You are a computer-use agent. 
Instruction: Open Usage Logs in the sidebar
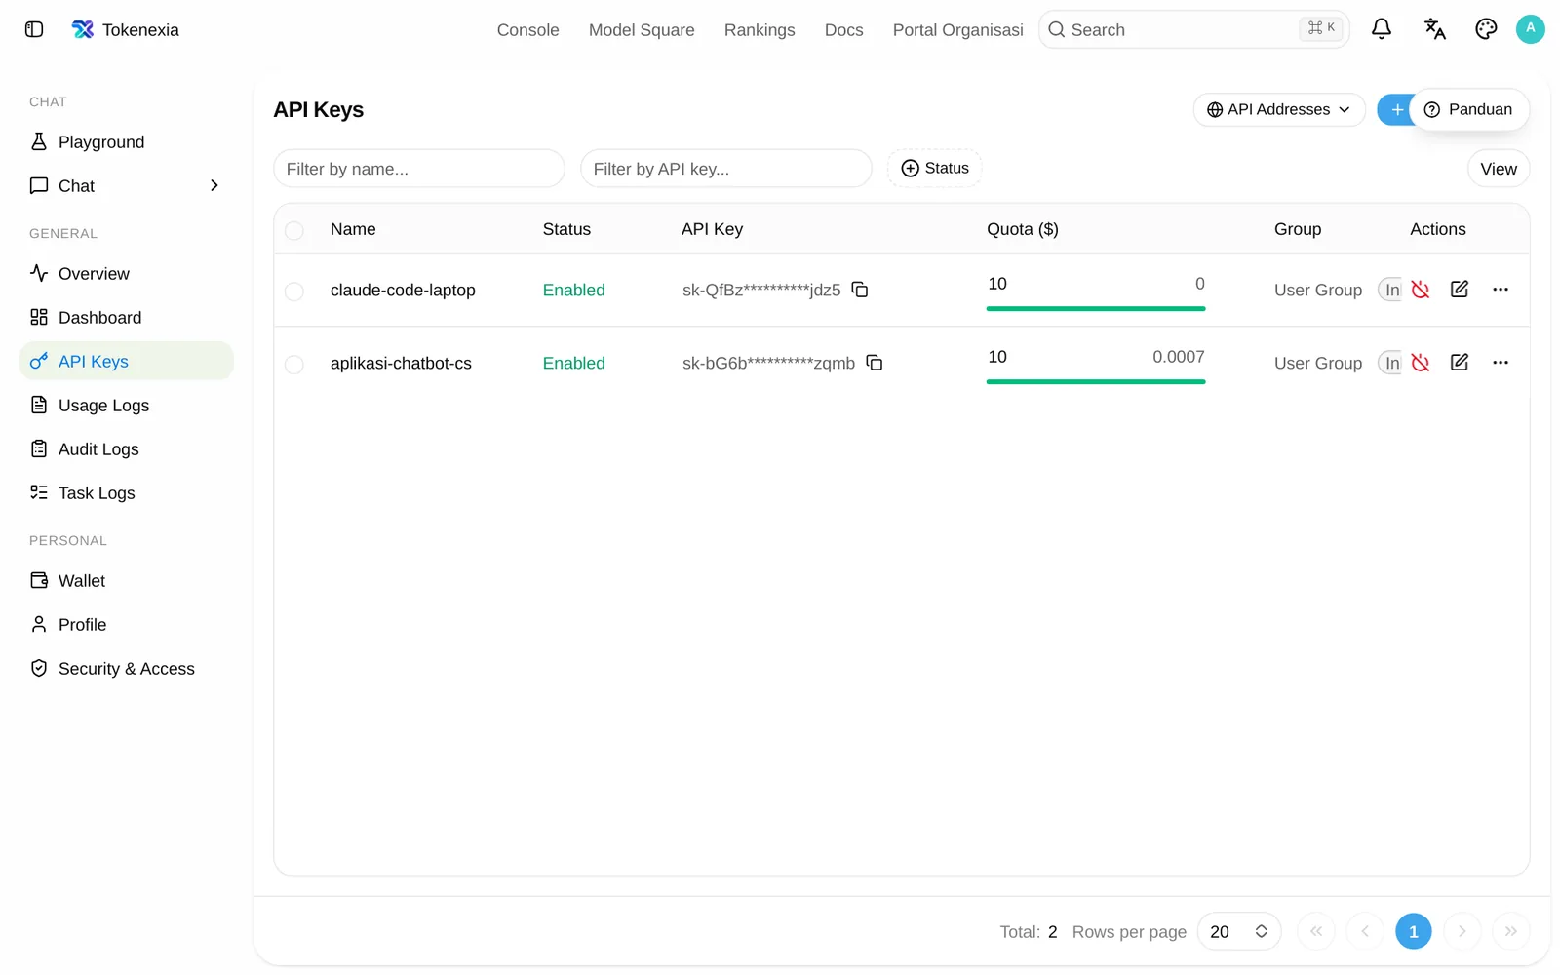[127, 405]
